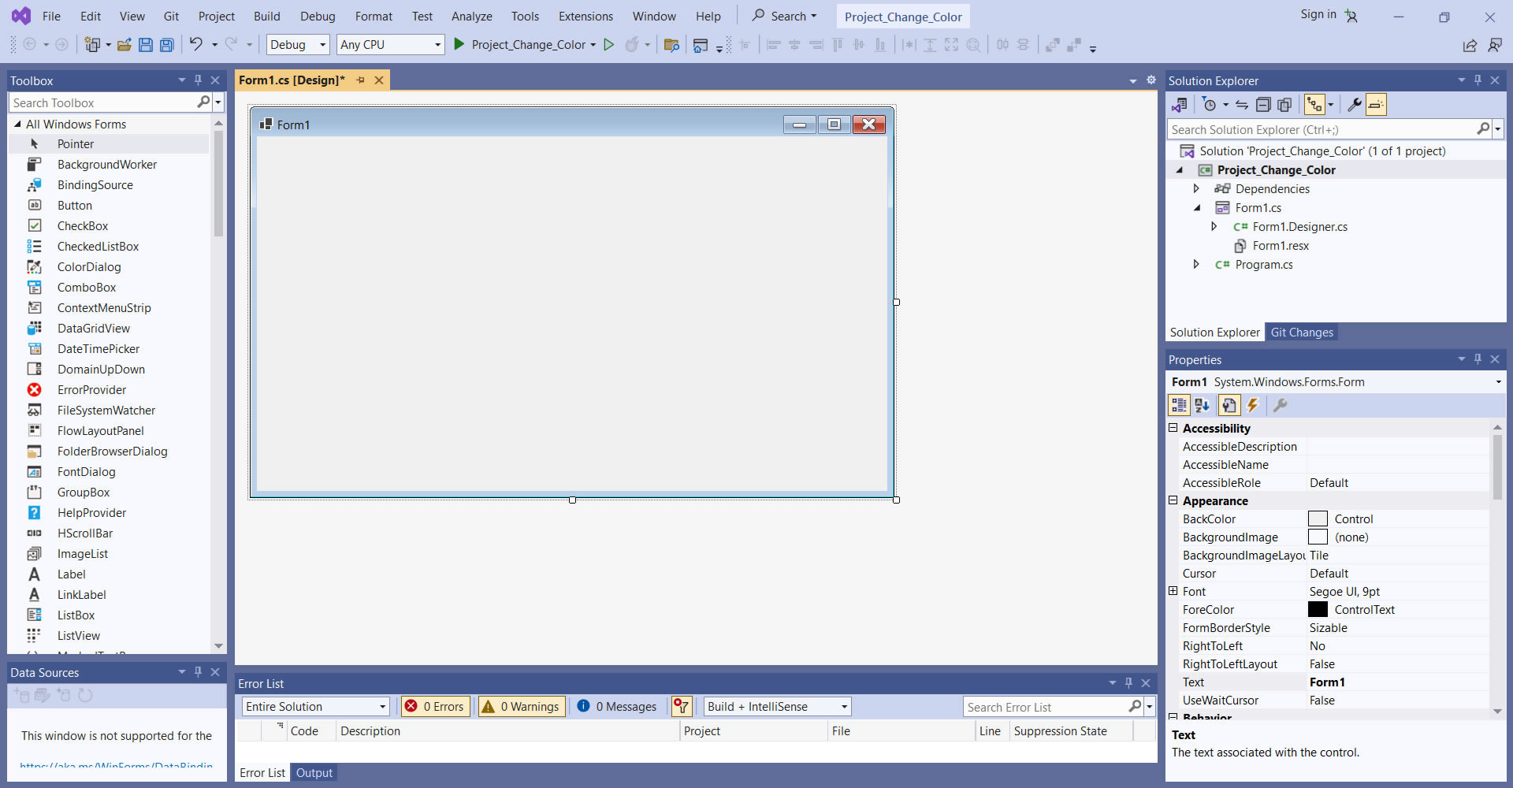Screen dimensions: 1513x788
Task: Toggle the 0 Errors filter
Action: point(435,707)
